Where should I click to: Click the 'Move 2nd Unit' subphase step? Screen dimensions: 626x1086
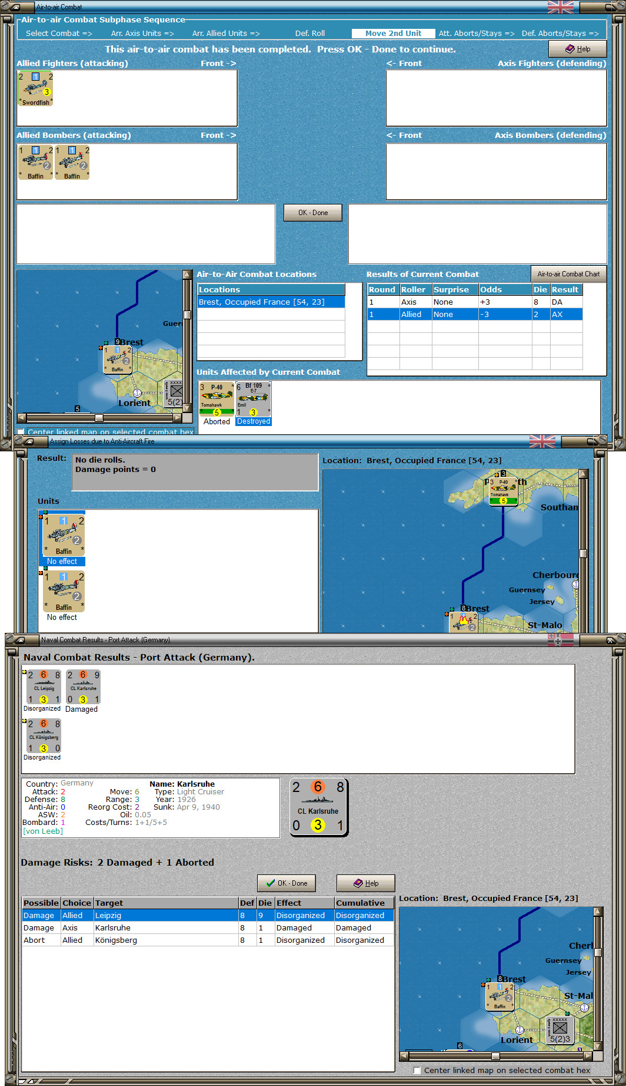point(393,34)
